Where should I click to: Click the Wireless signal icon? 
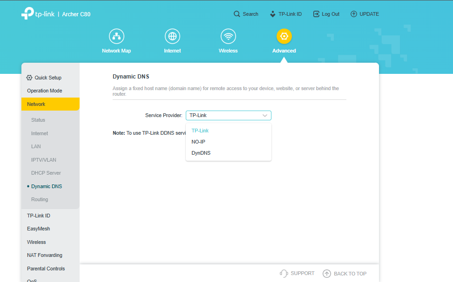(228, 36)
